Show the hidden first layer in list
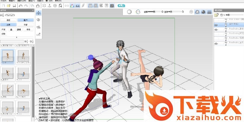Viewport: 244px width, 122px height. 216,20
